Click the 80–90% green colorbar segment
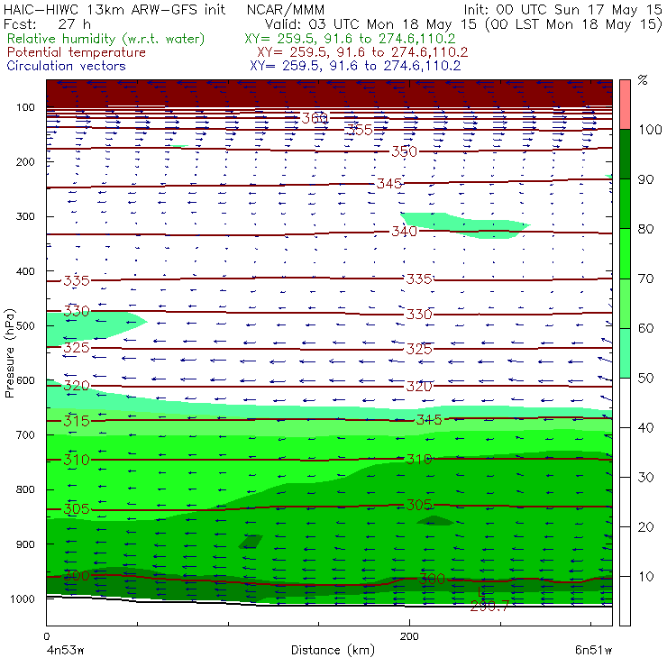 point(625,204)
